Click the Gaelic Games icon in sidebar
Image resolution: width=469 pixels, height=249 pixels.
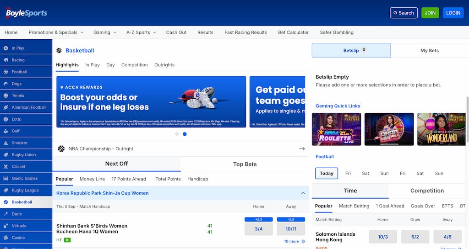pos(5,178)
